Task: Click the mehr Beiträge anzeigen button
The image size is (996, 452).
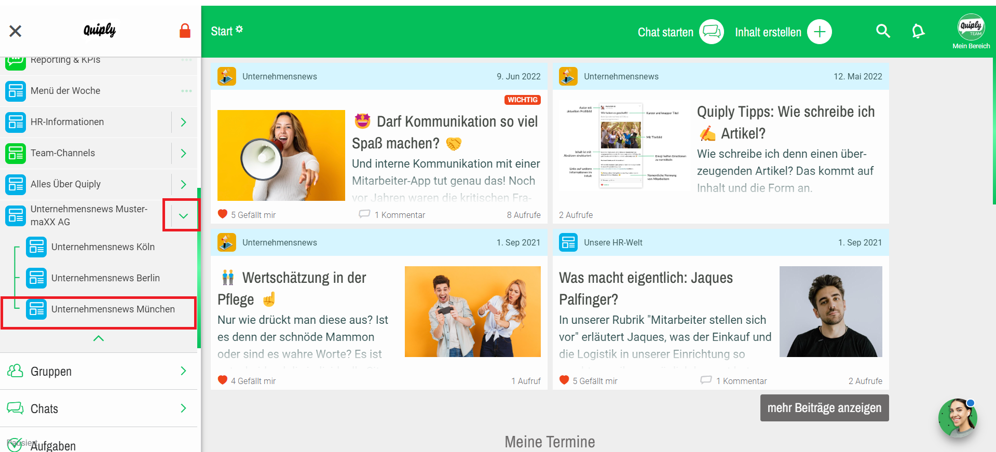Action: click(824, 408)
